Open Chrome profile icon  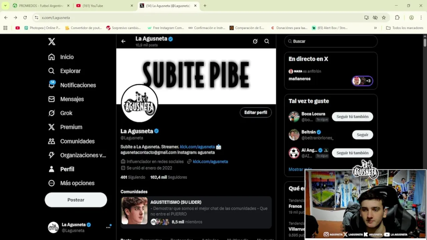coord(411,18)
